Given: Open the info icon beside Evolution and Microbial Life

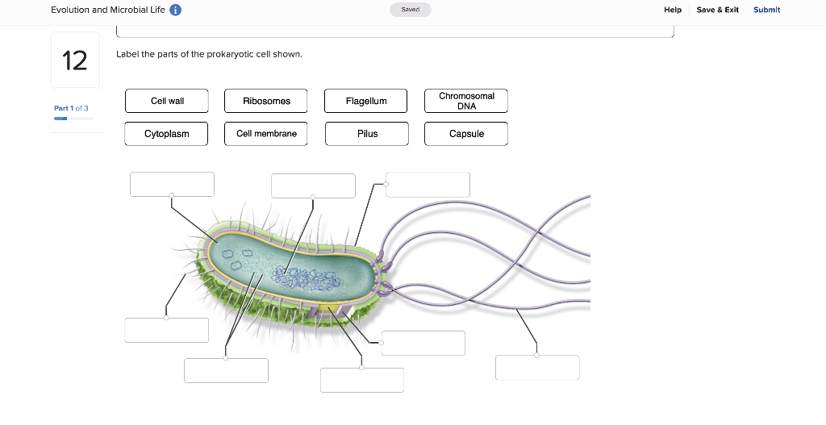Looking at the screenshot, I should coord(175,10).
